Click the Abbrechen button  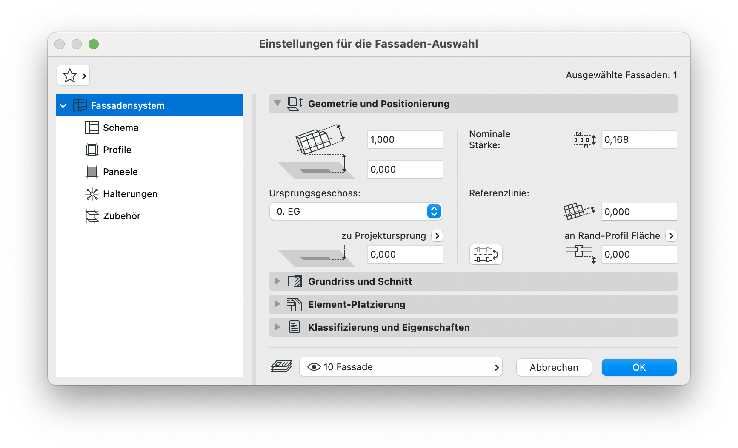coord(554,367)
